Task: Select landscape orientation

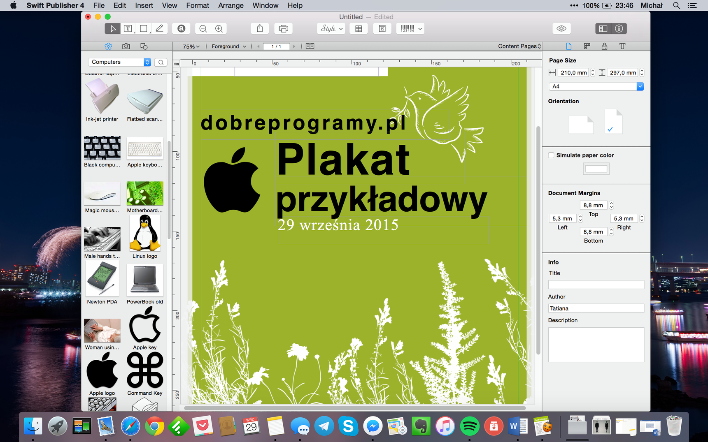Action: [581, 125]
